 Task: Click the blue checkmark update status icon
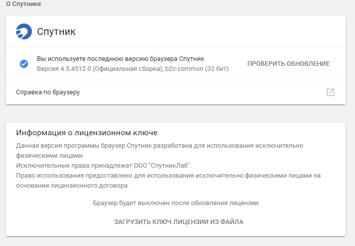coord(24,63)
